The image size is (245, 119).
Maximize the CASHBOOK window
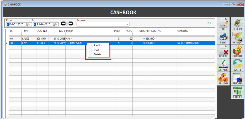[233, 5]
